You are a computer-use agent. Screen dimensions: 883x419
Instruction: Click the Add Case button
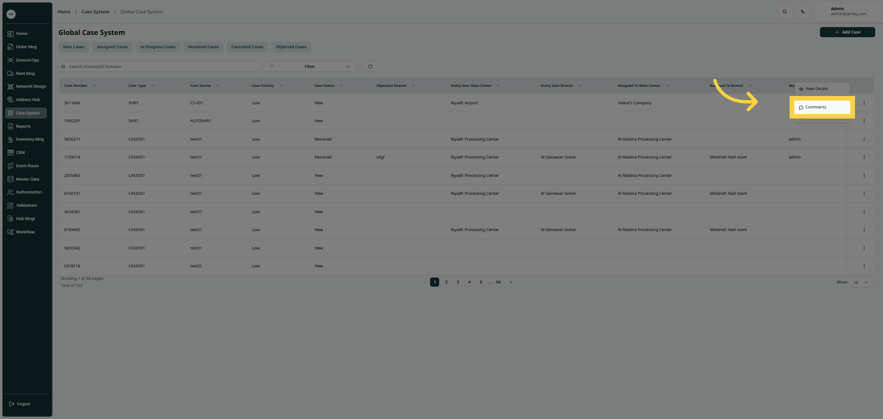pos(847,32)
